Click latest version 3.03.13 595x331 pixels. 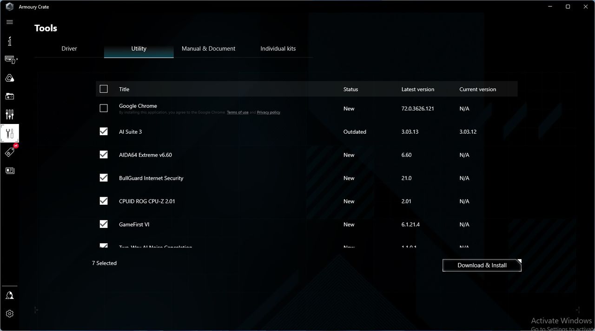tap(410, 132)
